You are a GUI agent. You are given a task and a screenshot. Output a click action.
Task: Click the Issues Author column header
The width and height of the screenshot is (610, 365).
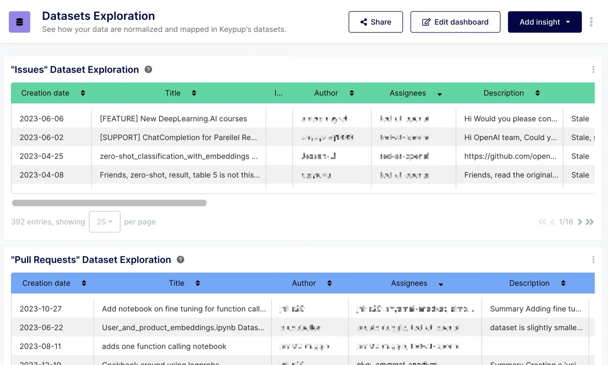pyautogui.click(x=326, y=93)
